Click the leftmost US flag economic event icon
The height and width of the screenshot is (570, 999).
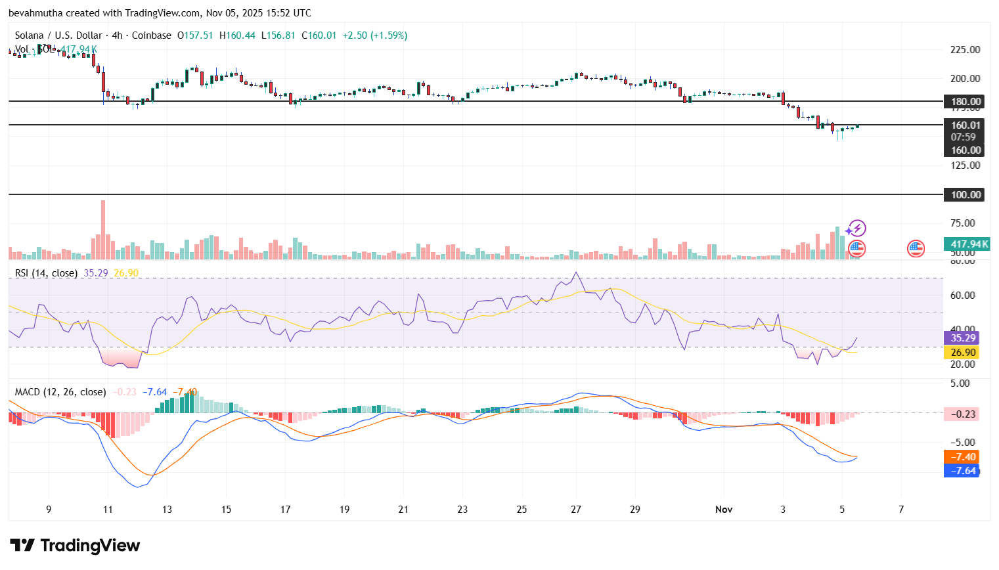(856, 249)
